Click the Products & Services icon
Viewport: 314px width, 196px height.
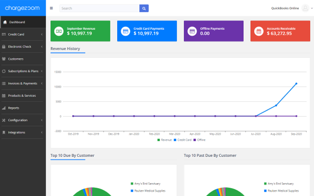point(3,96)
